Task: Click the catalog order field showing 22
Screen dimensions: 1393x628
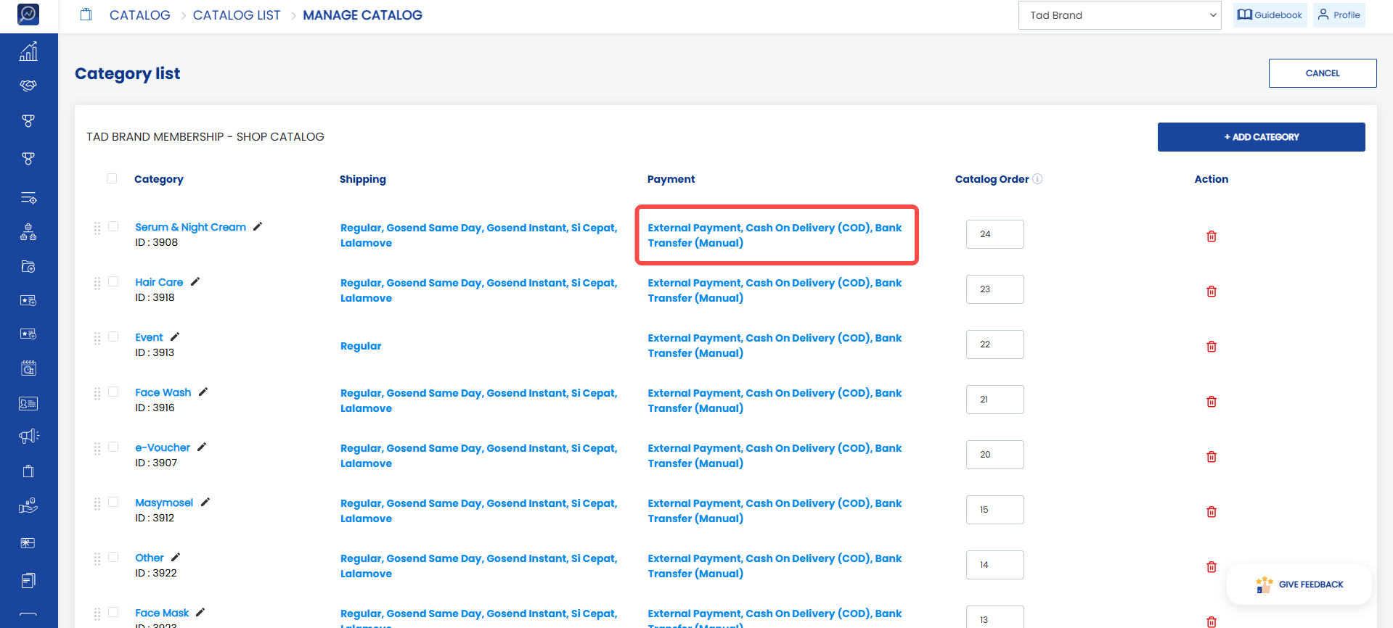Action: [995, 344]
